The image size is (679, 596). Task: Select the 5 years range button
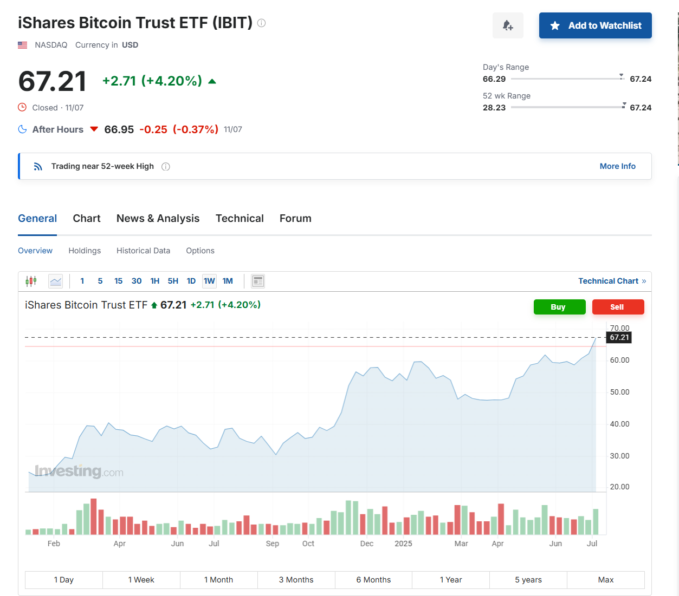528,580
